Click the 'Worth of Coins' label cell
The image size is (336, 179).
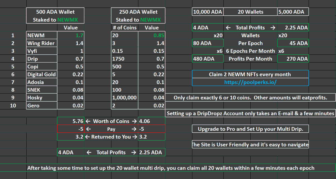[111, 121]
